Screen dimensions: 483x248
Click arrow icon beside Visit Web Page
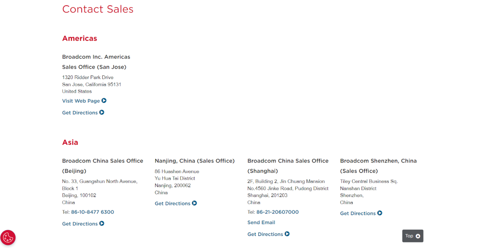[104, 101]
